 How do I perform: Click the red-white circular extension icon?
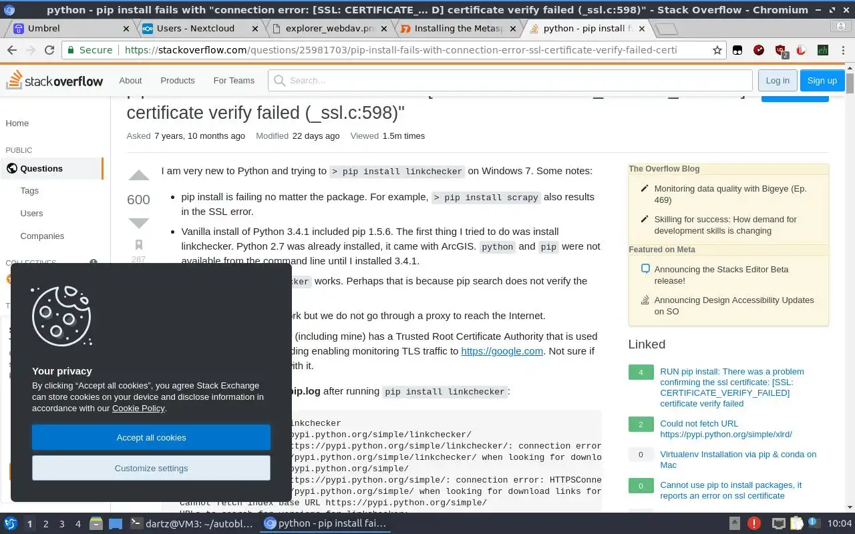(x=802, y=50)
